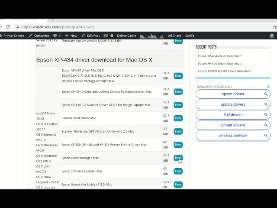Select the update drivers sponsored search
The image size is (277, 208).
click(x=233, y=104)
